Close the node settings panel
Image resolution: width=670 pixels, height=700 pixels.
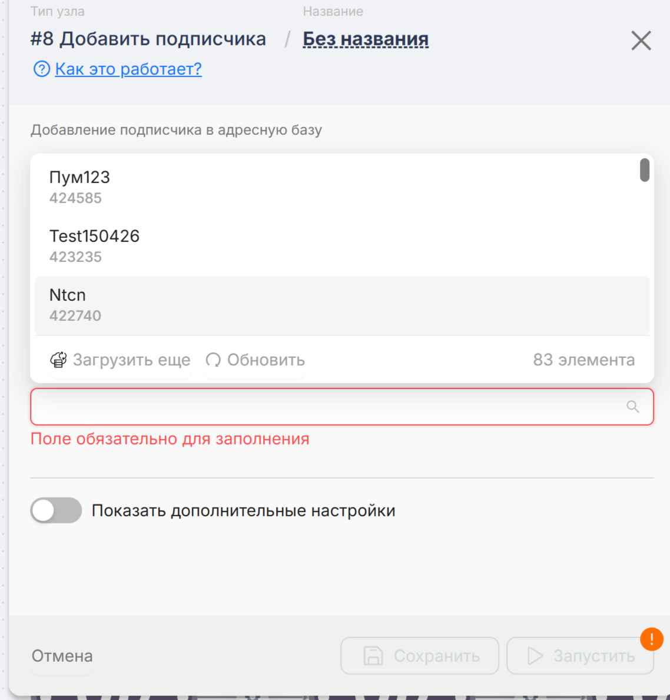pos(641,41)
